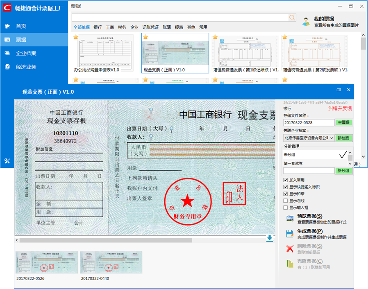
Task: Click the download arrow icon below the cheque
Action: (270, 238)
